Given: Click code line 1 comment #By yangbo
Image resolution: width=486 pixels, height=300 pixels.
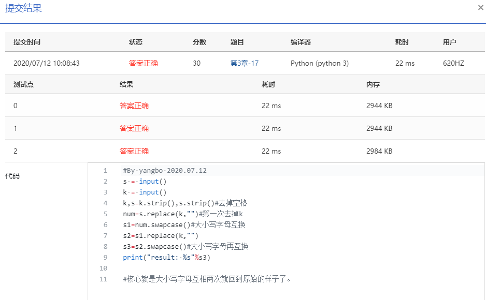Looking at the screenshot, I should (x=165, y=171).
